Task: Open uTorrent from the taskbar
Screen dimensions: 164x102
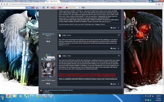Action: click(x=27, y=96)
